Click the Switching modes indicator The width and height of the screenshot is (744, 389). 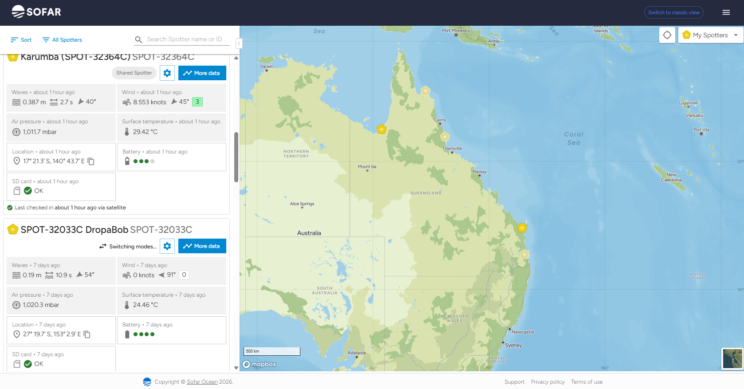point(128,246)
